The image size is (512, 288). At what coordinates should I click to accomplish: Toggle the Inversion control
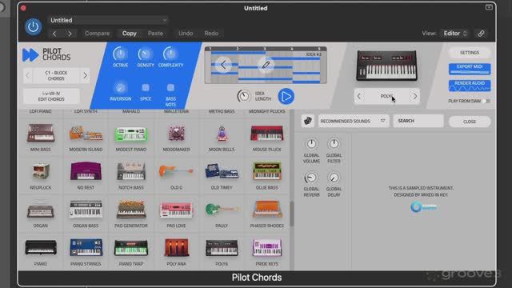120,87
